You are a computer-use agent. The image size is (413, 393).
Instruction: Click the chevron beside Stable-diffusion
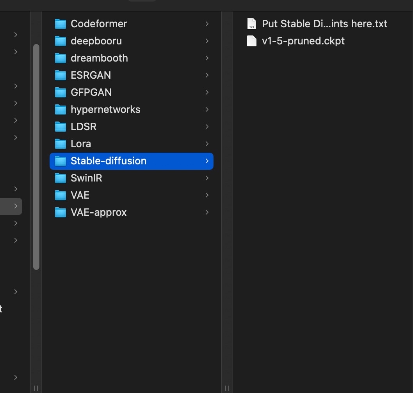tap(207, 161)
